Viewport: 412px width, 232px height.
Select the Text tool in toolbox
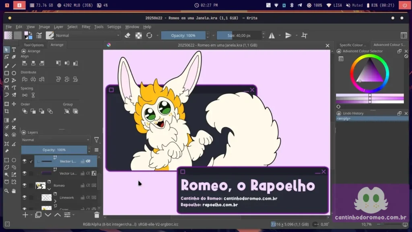(x=14, y=50)
